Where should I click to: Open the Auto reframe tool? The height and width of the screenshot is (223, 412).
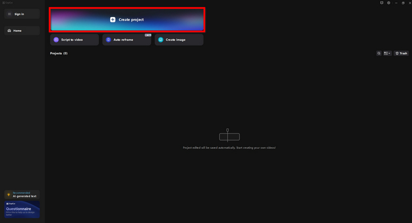click(x=127, y=39)
